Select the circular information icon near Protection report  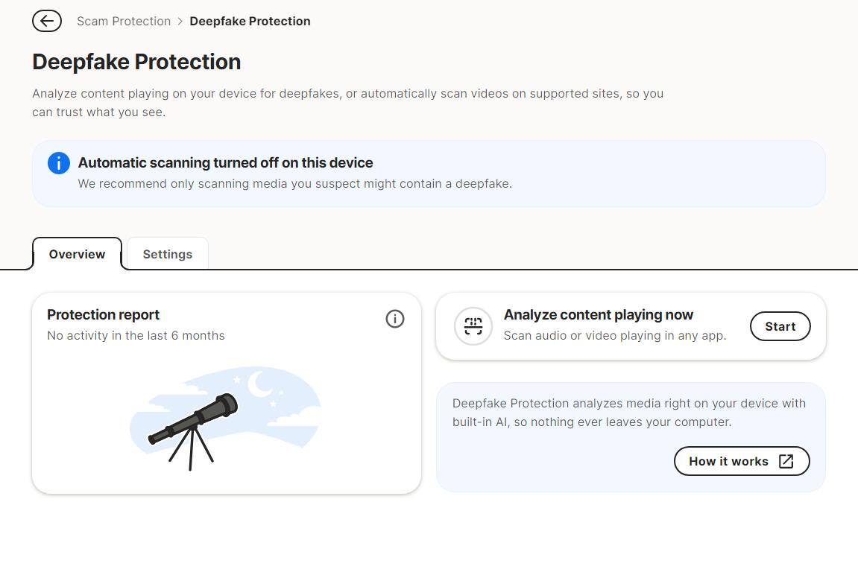pyautogui.click(x=395, y=319)
